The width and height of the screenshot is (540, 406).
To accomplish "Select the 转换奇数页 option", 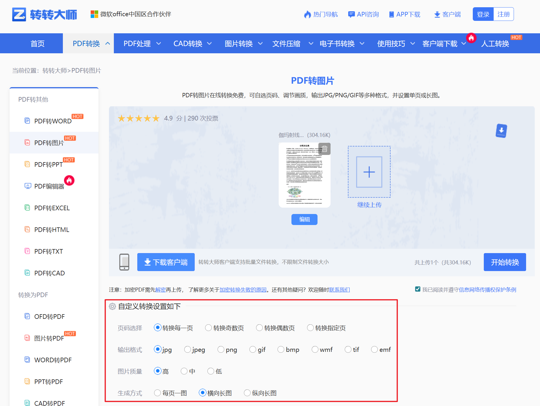I will click(208, 328).
